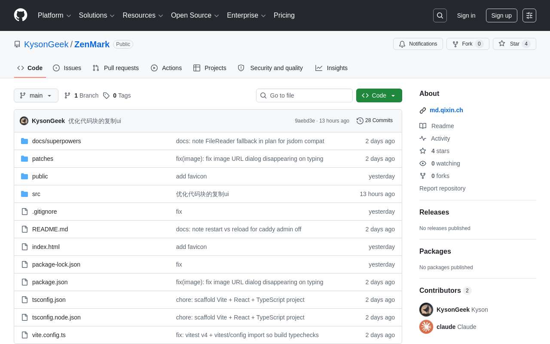550x344 pixels.
Task: View the 0 Tags link
Action: (x=117, y=95)
